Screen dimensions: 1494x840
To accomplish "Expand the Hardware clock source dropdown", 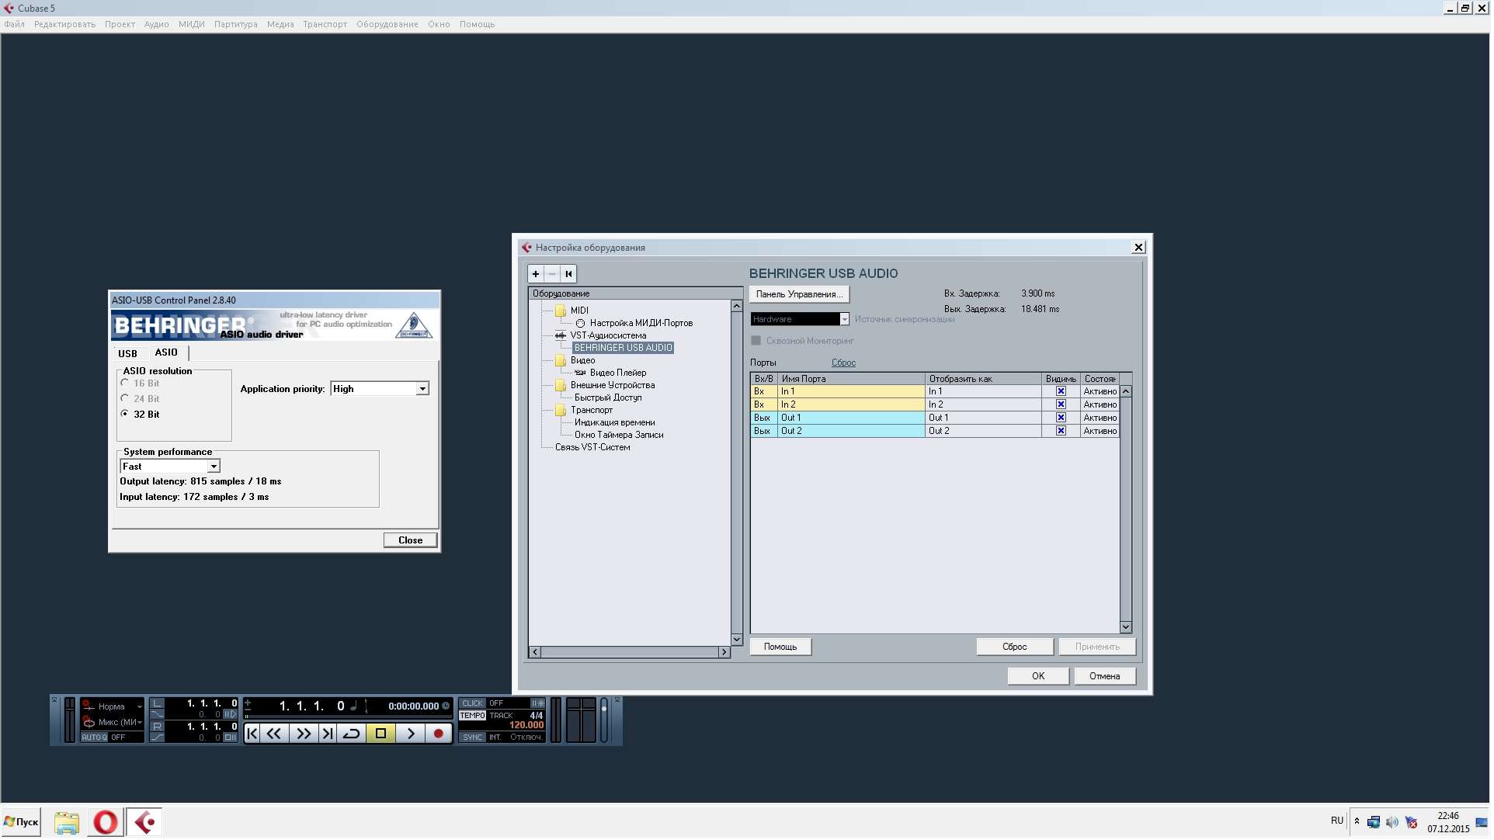I will coord(846,320).
